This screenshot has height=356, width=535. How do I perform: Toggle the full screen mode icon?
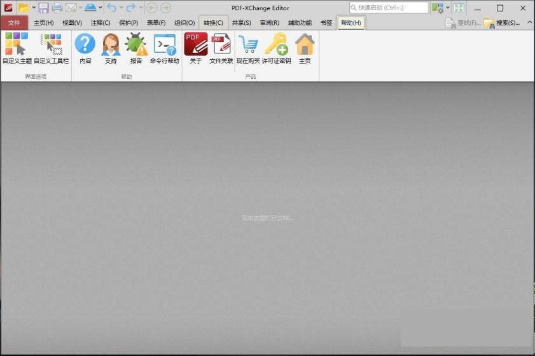pos(459,8)
